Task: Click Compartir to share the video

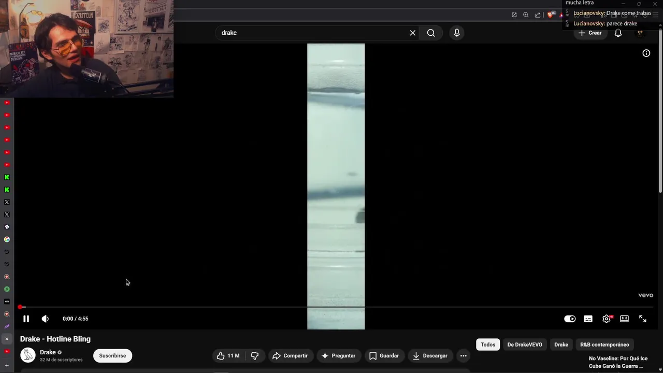Action: pos(290,356)
